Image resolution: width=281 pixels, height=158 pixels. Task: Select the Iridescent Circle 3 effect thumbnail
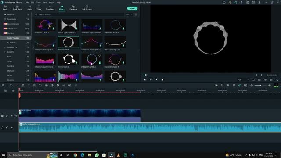pos(45,25)
